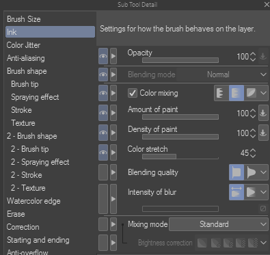Open Blending quality options chevron
The width and height of the screenshot is (270, 255).
point(263,172)
